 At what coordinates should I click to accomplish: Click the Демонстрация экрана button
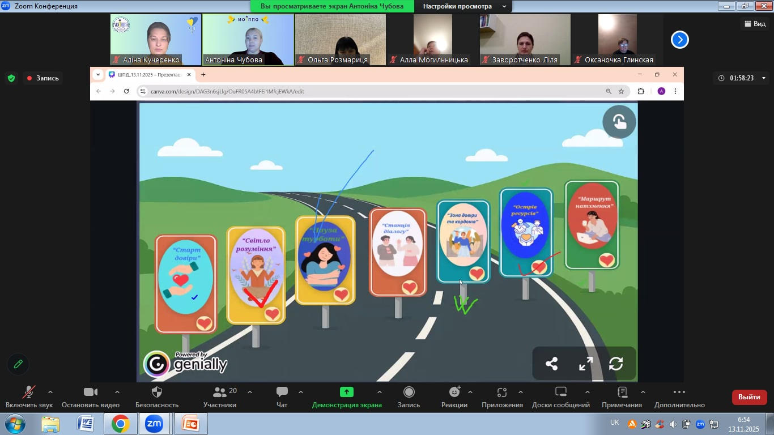tap(346, 396)
